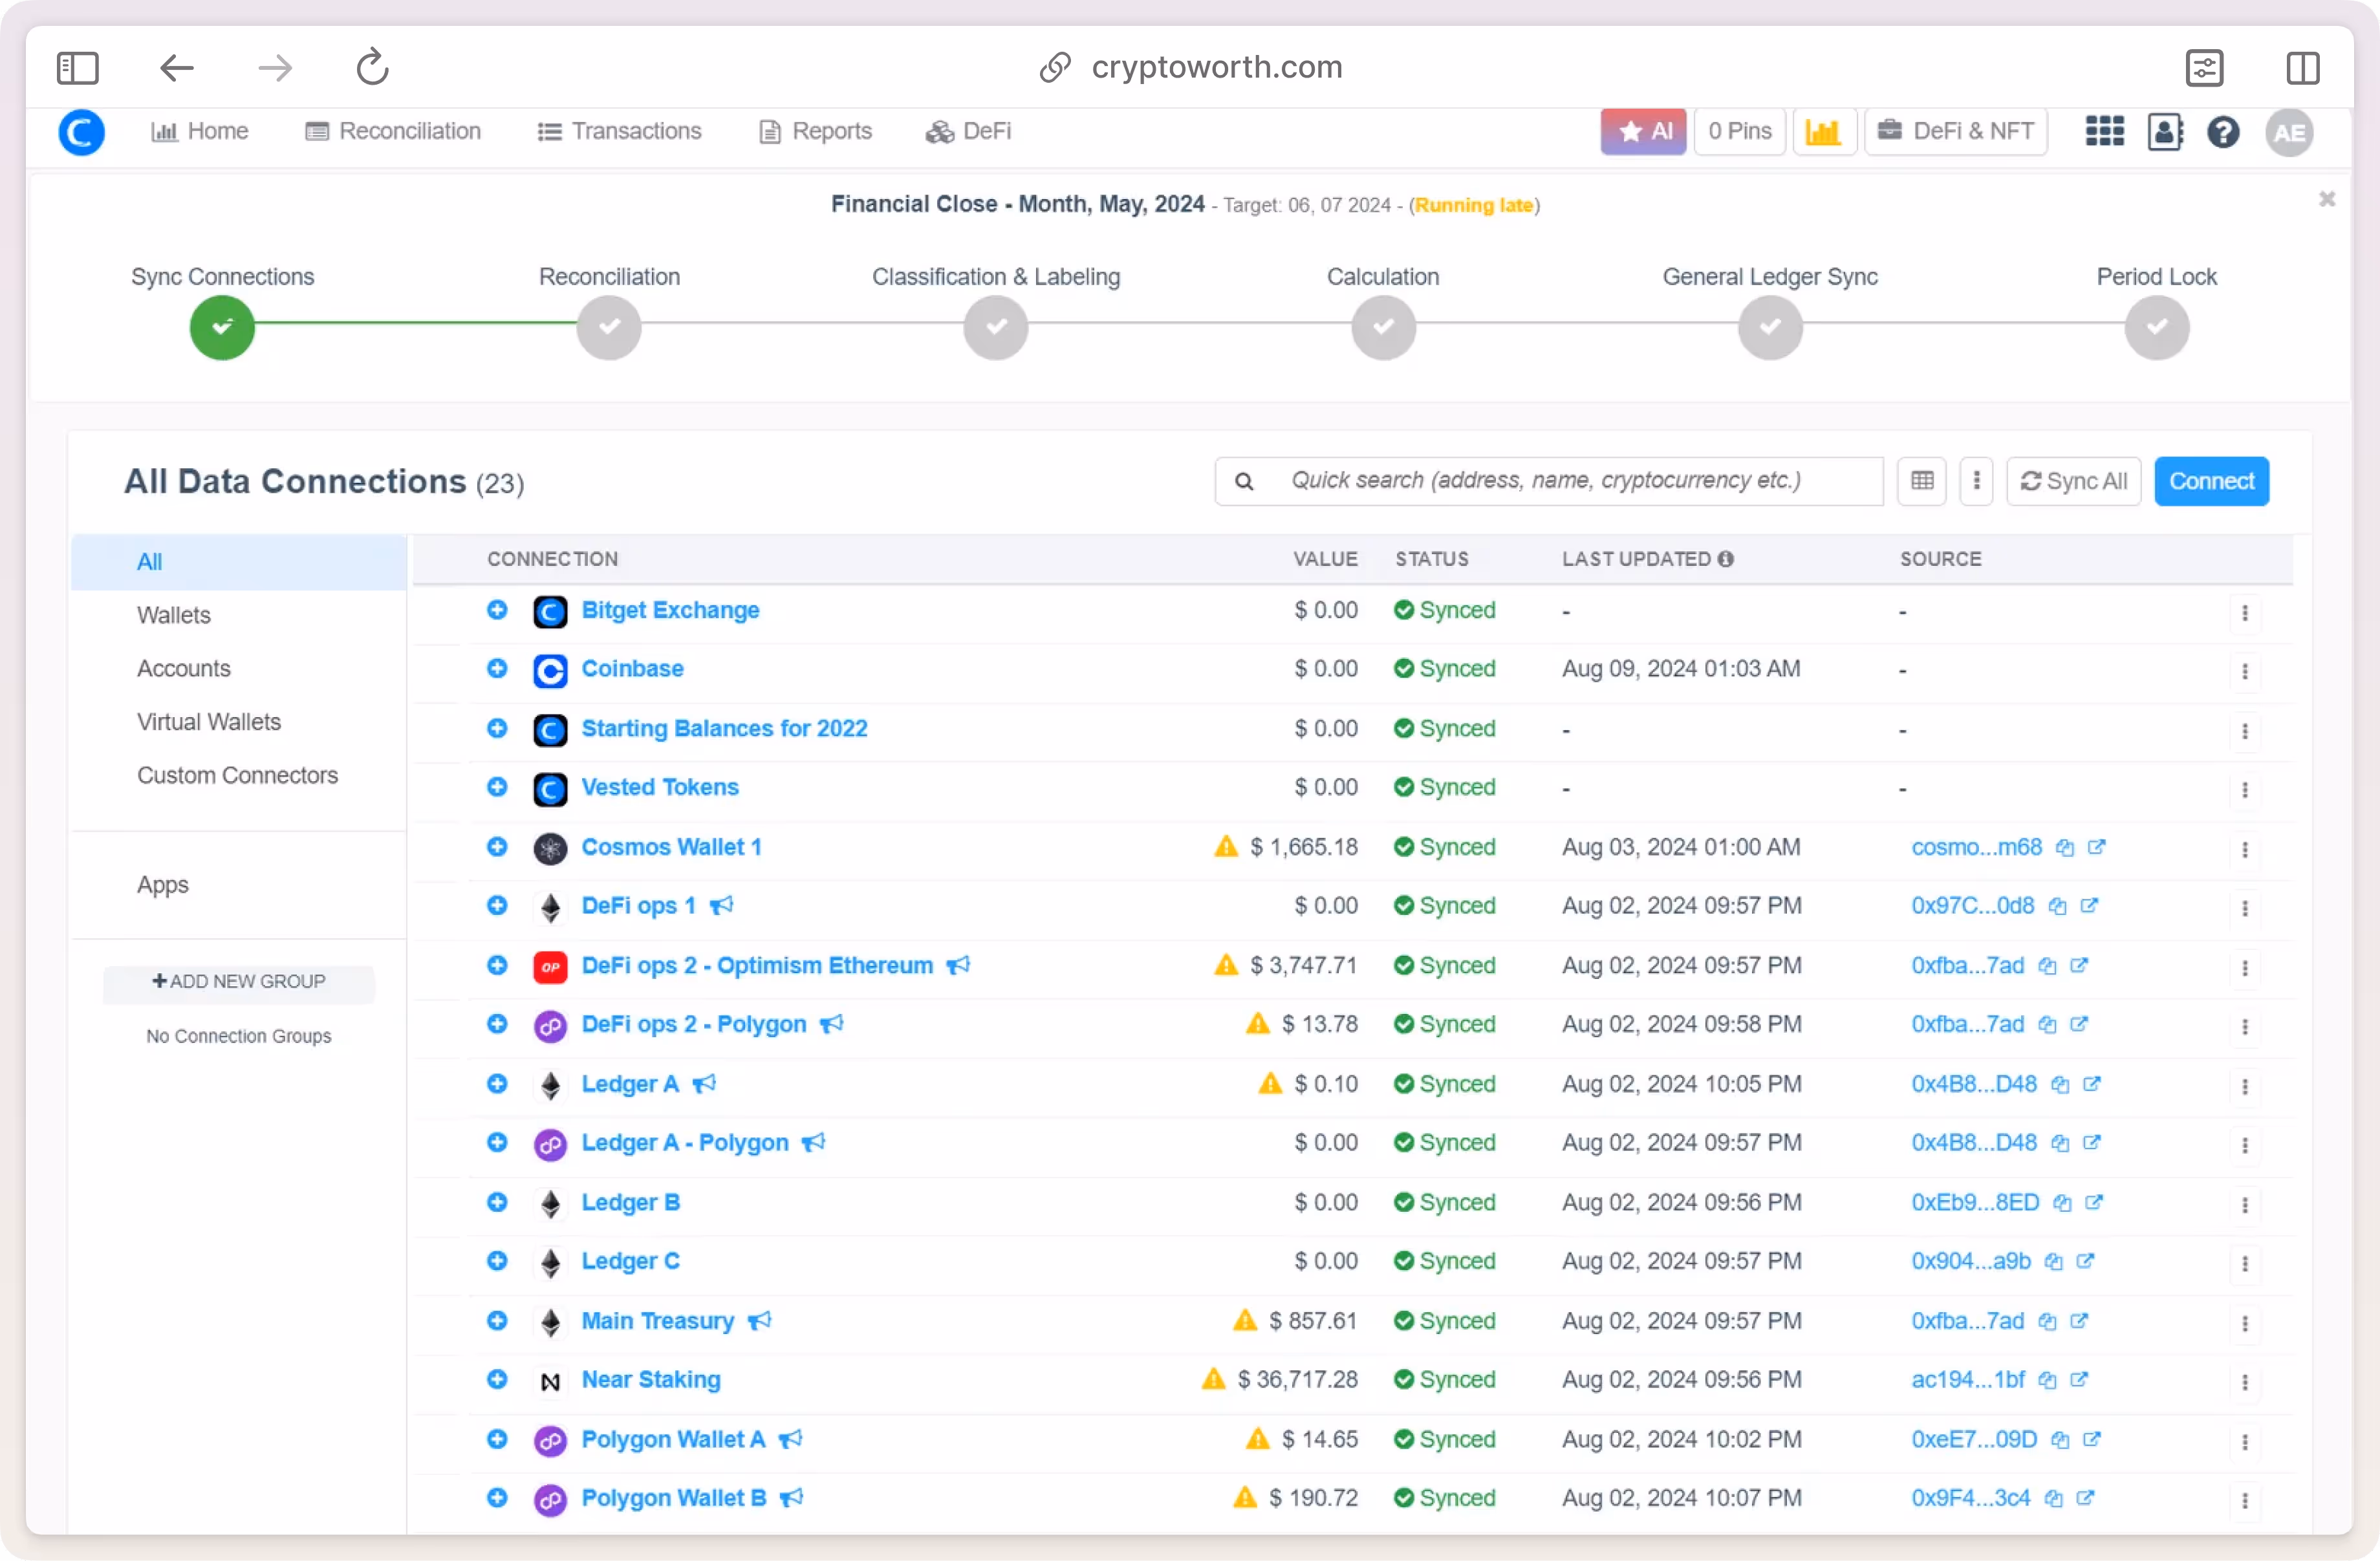2380x1561 pixels.
Task: Click the Sync Connections green step circle
Action: point(222,327)
